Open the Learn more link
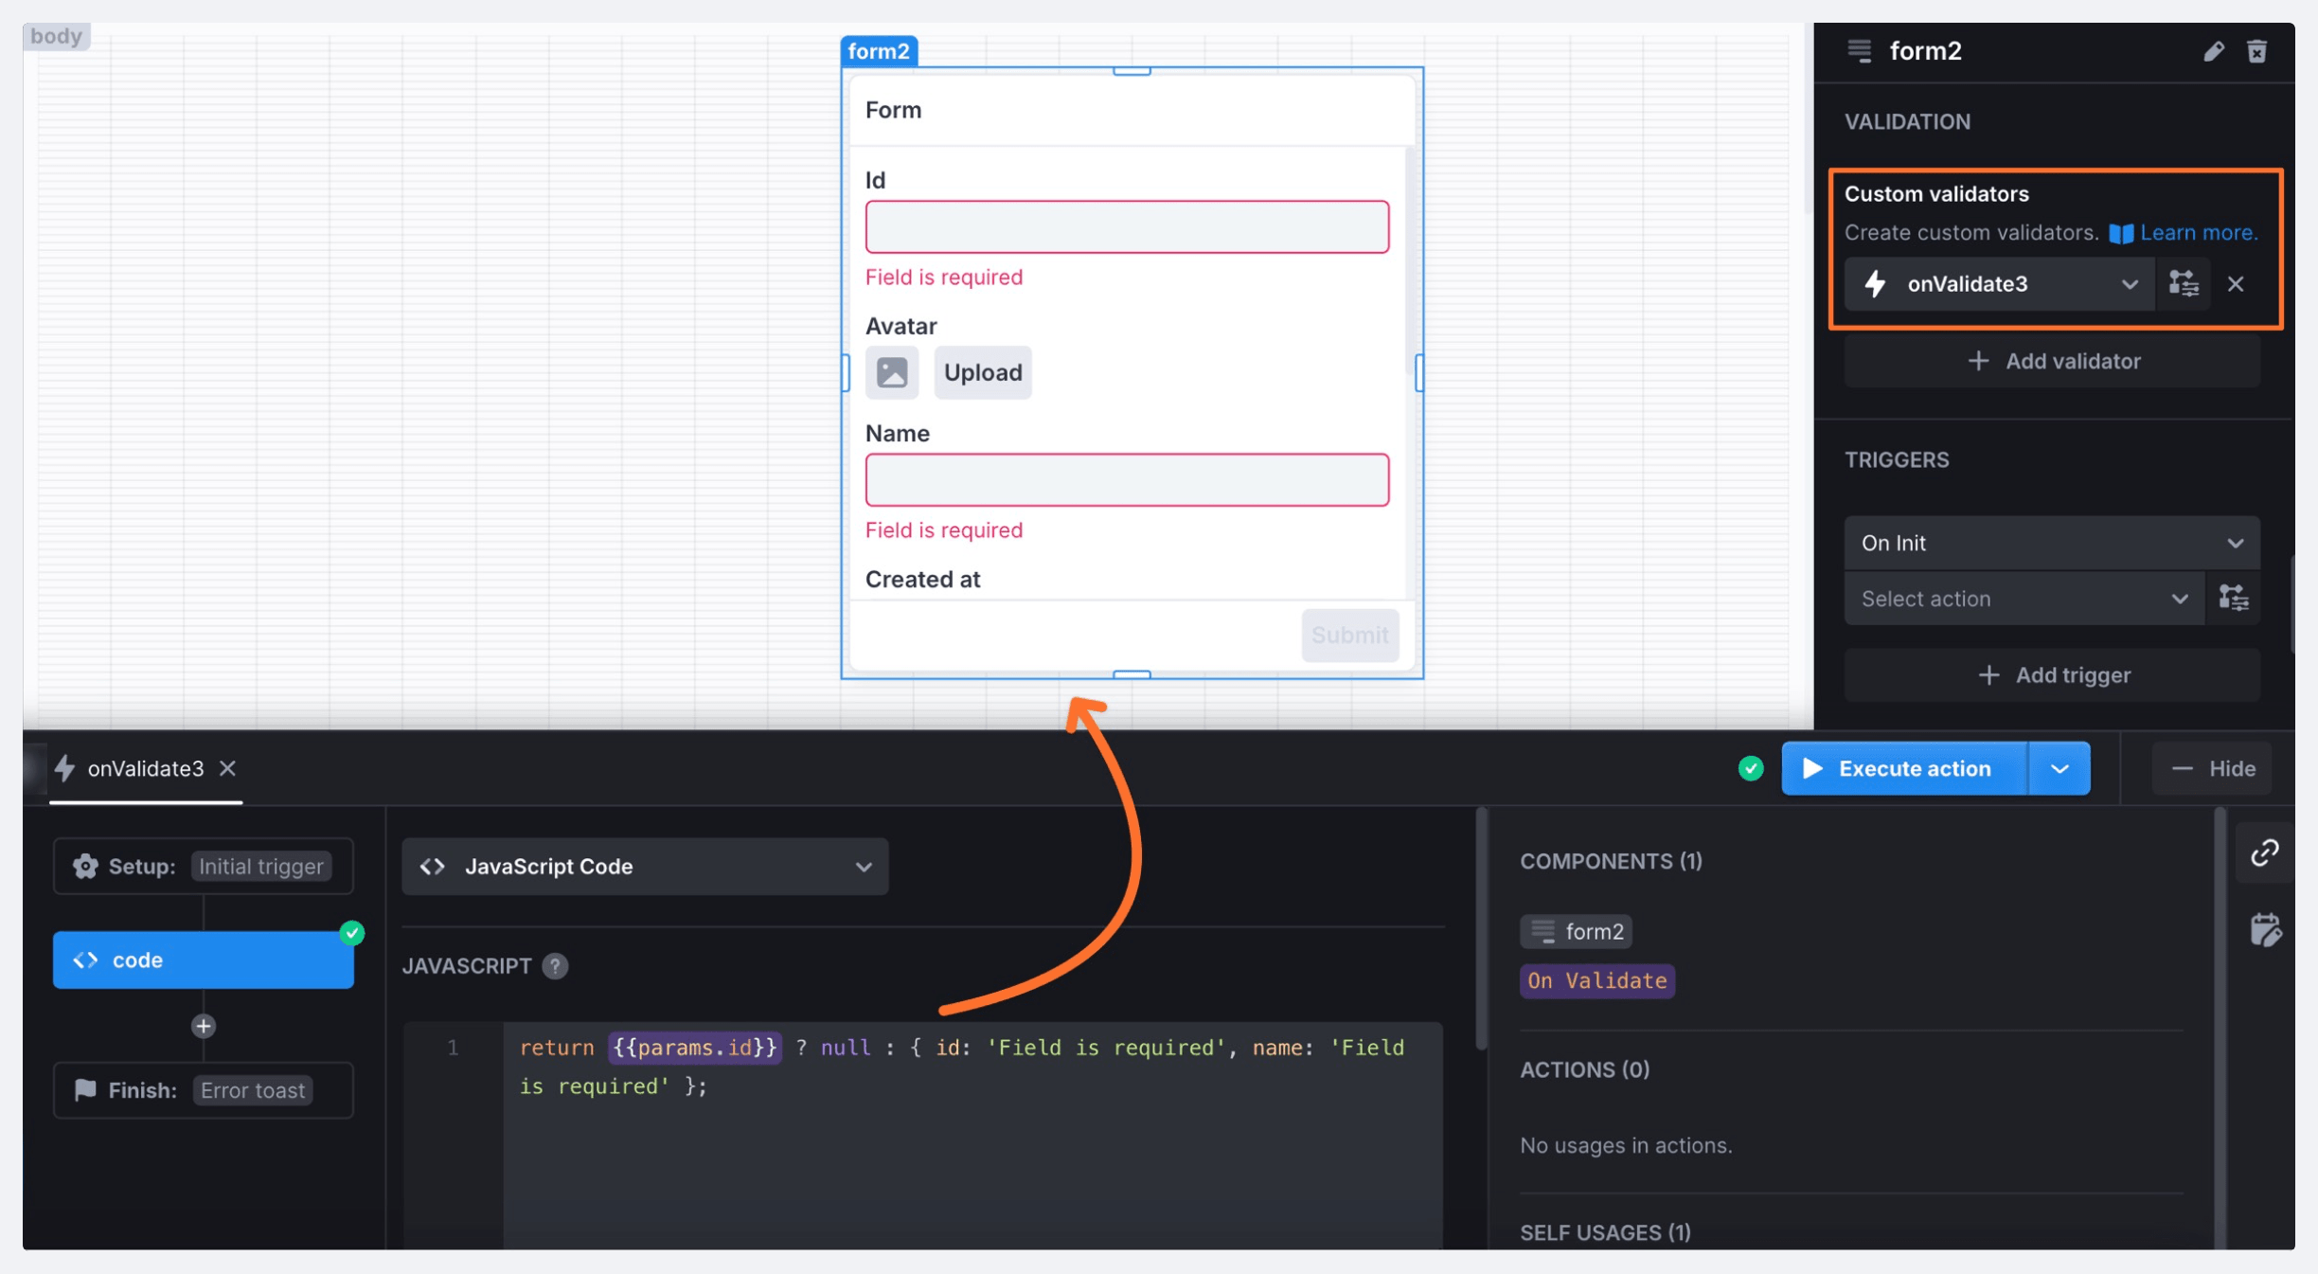 (2197, 233)
